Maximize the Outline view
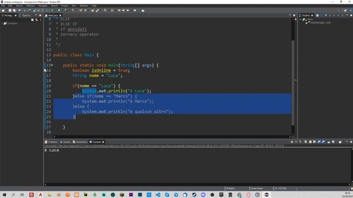This screenshot has width=353, height=198. click(x=351, y=15)
